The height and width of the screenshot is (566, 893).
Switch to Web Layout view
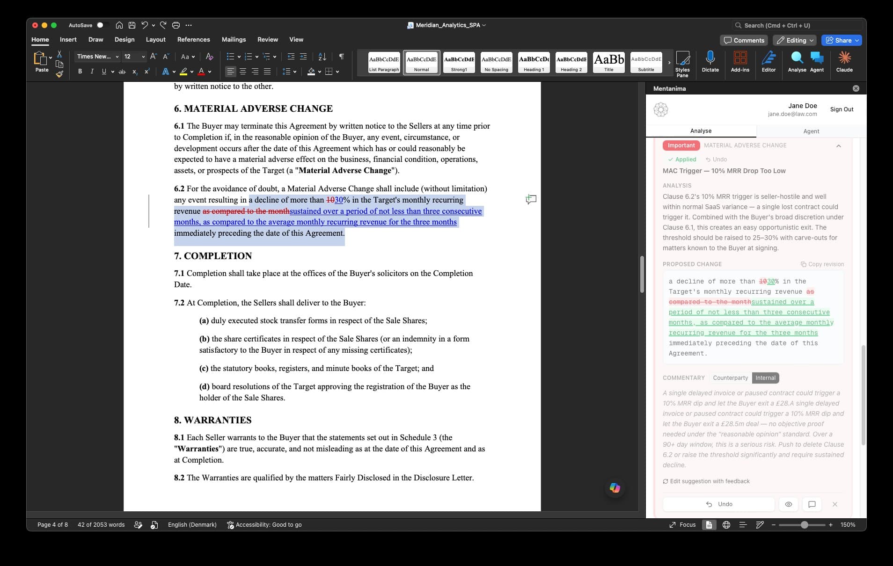(726, 525)
